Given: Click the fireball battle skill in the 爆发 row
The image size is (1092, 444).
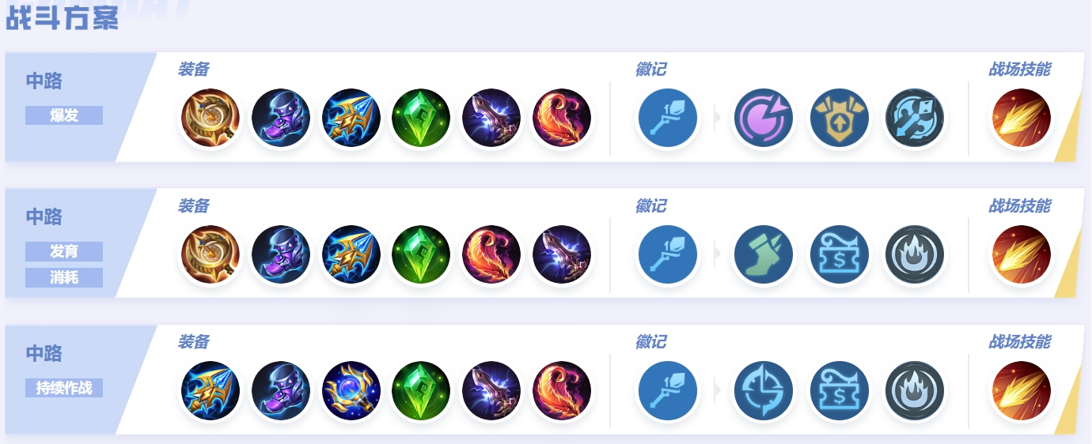Looking at the screenshot, I should coord(1021,119).
